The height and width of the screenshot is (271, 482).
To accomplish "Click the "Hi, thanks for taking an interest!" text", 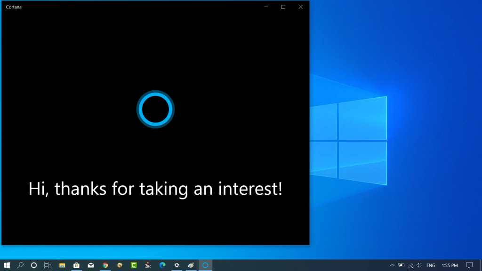I will (x=155, y=189).
